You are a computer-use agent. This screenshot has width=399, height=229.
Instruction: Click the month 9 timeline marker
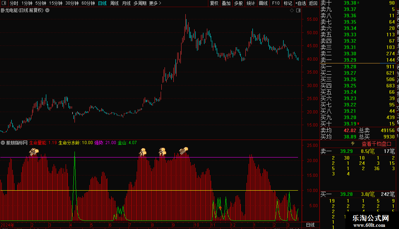coord(173,225)
